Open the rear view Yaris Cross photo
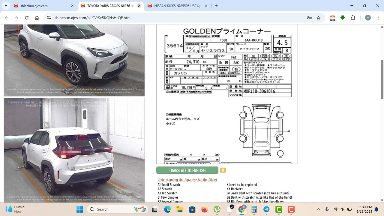The width and height of the screenshot is (384, 216). [x=74, y=150]
